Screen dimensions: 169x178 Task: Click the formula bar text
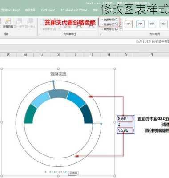[x=153, y=41]
